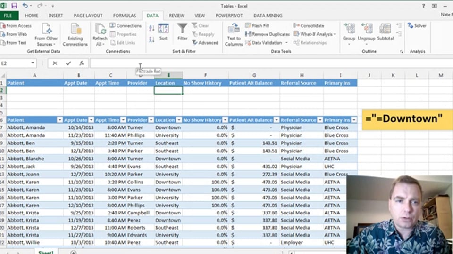Select the 'Campbell' provider cell
This screenshot has width=453, height=254.
(140, 213)
